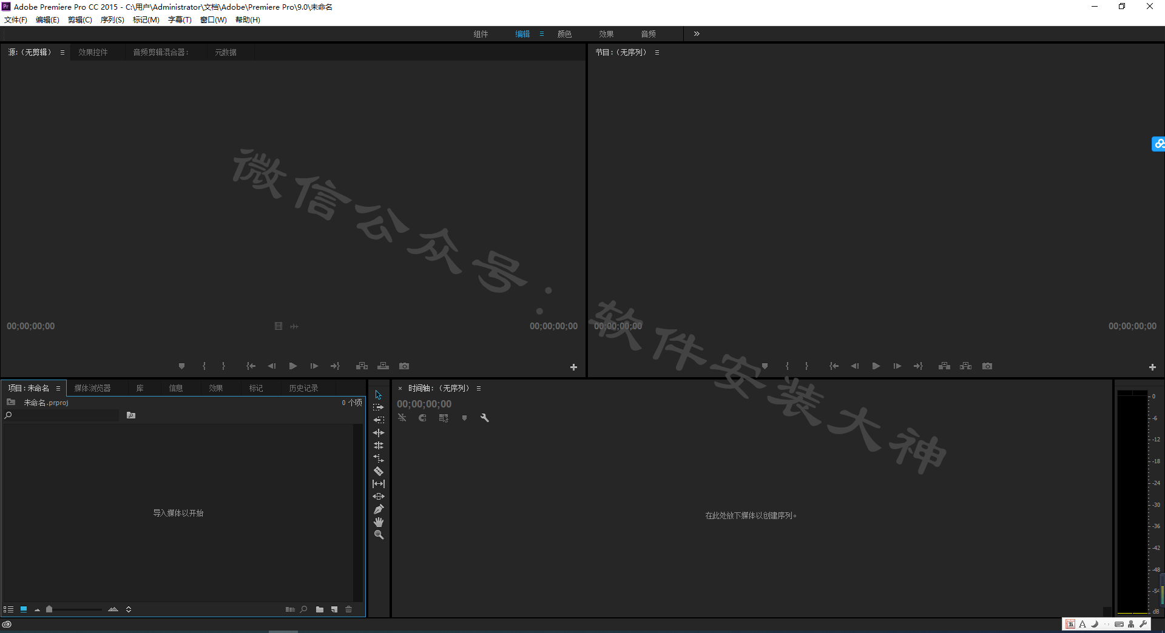Select the Ripple Edit tool

[379, 433]
